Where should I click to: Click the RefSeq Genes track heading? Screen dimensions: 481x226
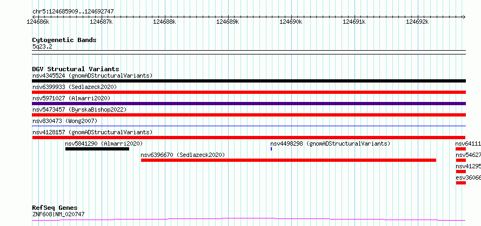55,208
